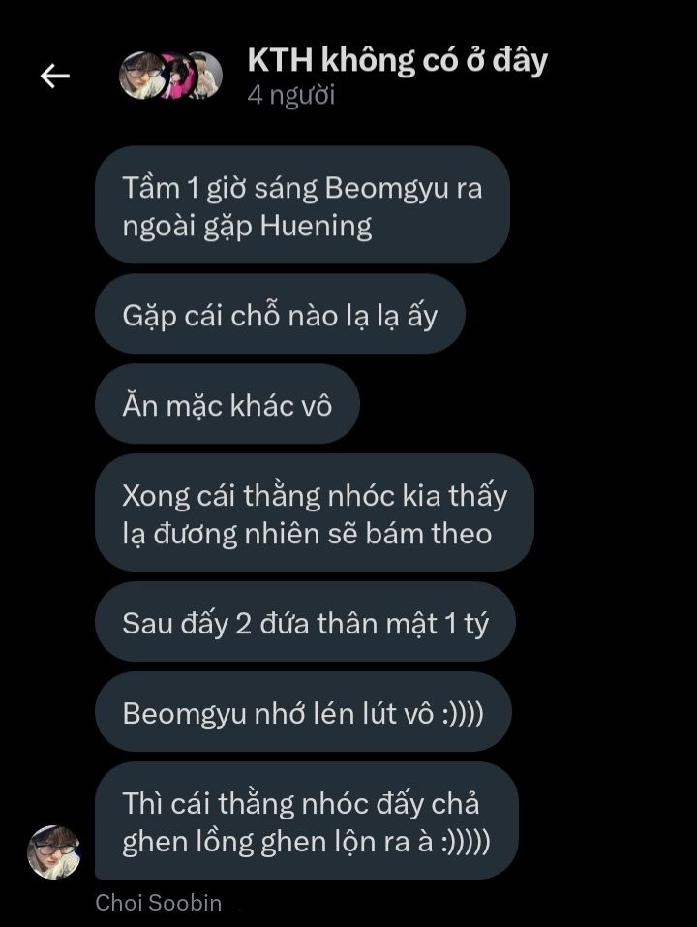Select message 'Gặp cái chỗ nào lạ lạ ấy'
Screen dimensions: 697x927
280,314
